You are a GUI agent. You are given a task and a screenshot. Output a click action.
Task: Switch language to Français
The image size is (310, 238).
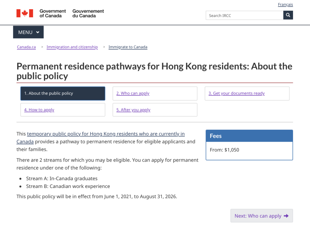click(285, 5)
